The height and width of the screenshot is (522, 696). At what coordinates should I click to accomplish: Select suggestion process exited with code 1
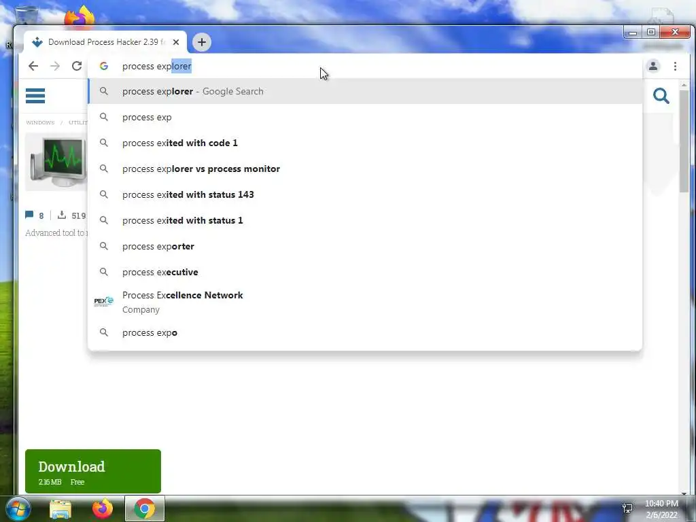[365, 143]
